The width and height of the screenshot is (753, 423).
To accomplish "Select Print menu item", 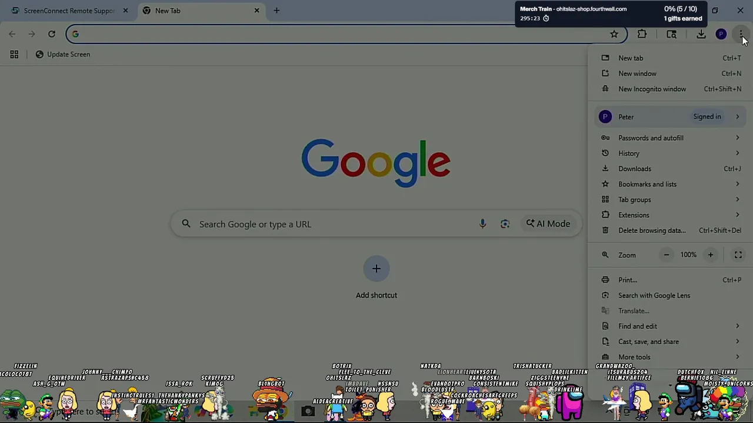I will 670,280.
